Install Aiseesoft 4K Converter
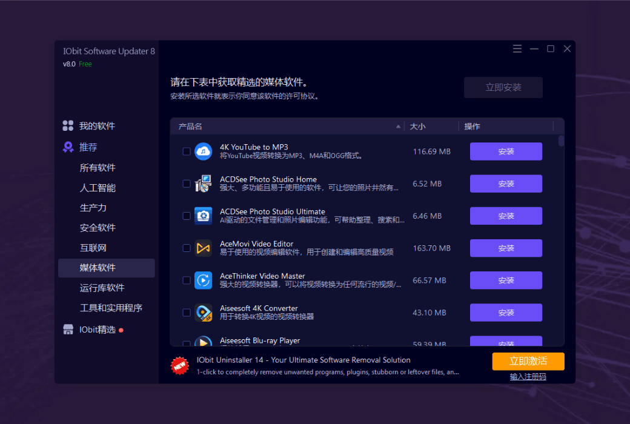The image size is (630, 424). [x=506, y=313]
